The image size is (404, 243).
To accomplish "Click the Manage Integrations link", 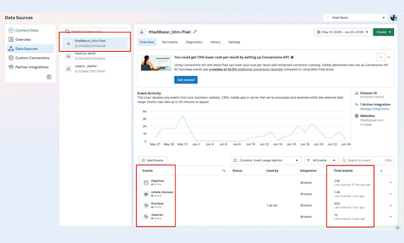I will (375, 109).
